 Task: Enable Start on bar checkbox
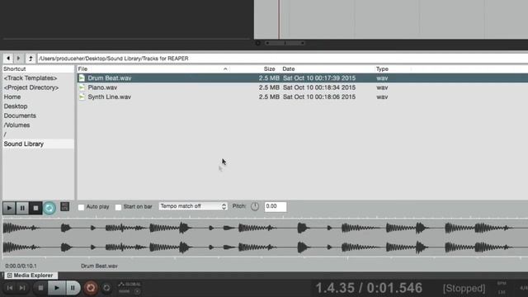(118, 207)
